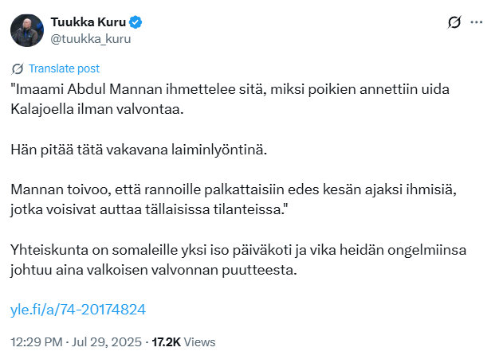Open the three-dot More options menu
Screen dimensions: 495x359
477,22
